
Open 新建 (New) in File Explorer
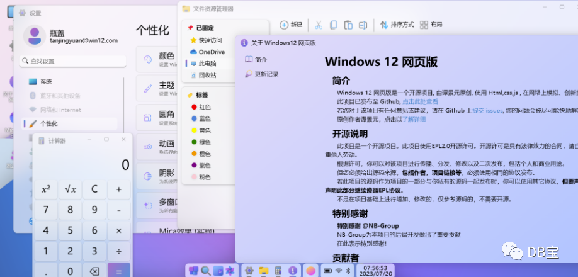[292, 25]
